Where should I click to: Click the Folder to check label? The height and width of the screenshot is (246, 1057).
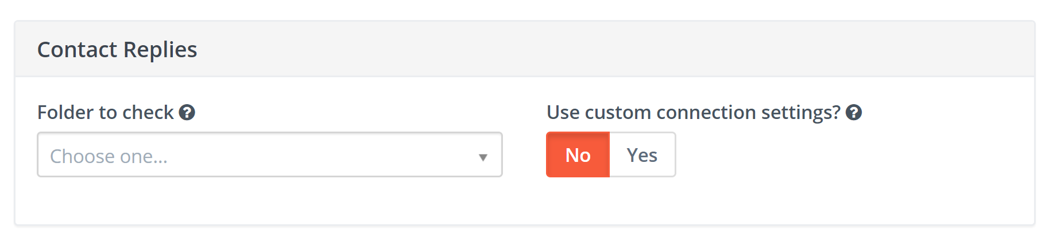(x=105, y=112)
